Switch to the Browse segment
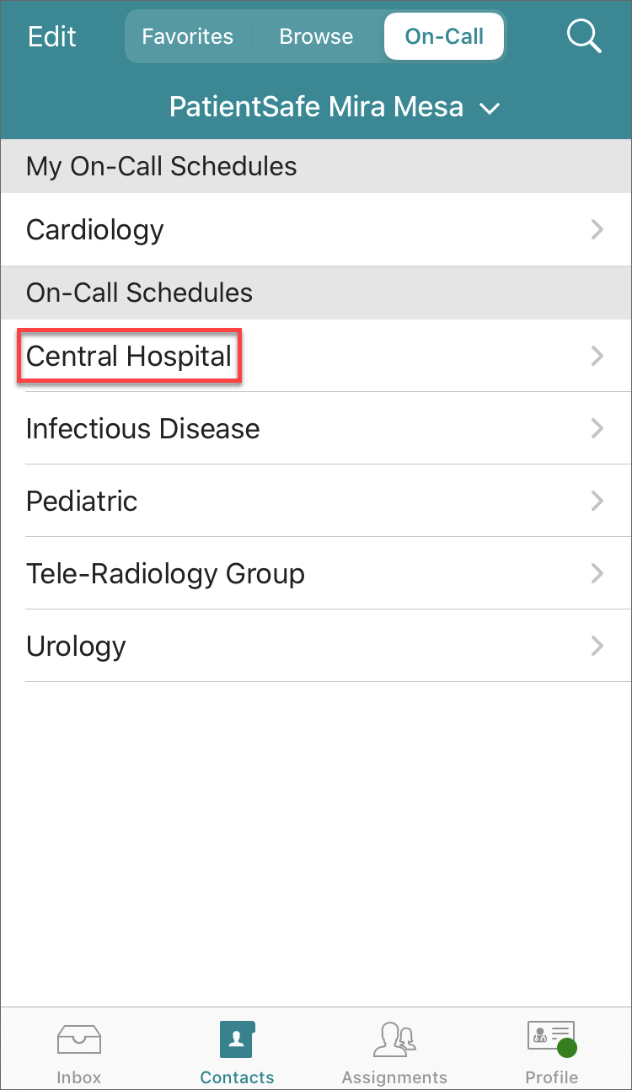This screenshot has height=1090, width=632. [x=316, y=36]
